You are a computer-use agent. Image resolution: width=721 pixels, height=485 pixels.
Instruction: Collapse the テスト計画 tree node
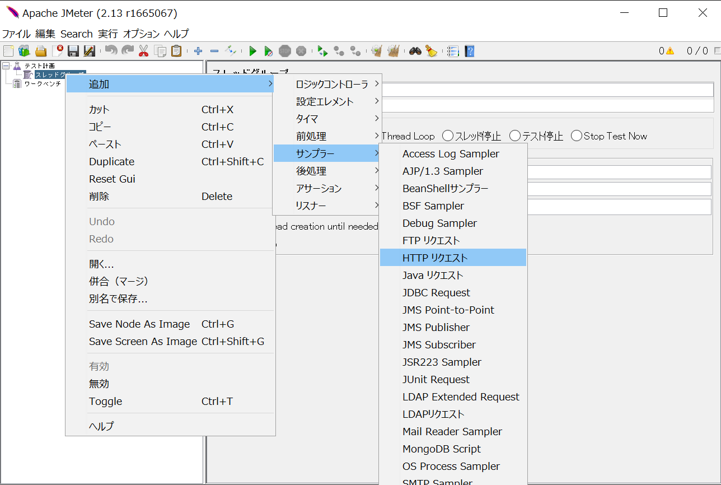point(6,66)
